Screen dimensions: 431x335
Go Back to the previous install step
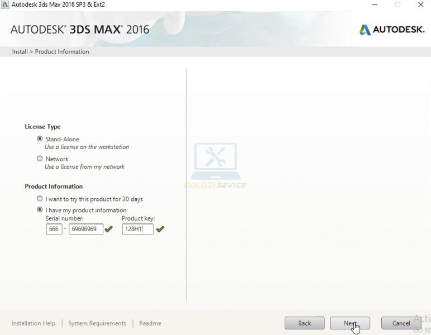click(x=304, y=323)
